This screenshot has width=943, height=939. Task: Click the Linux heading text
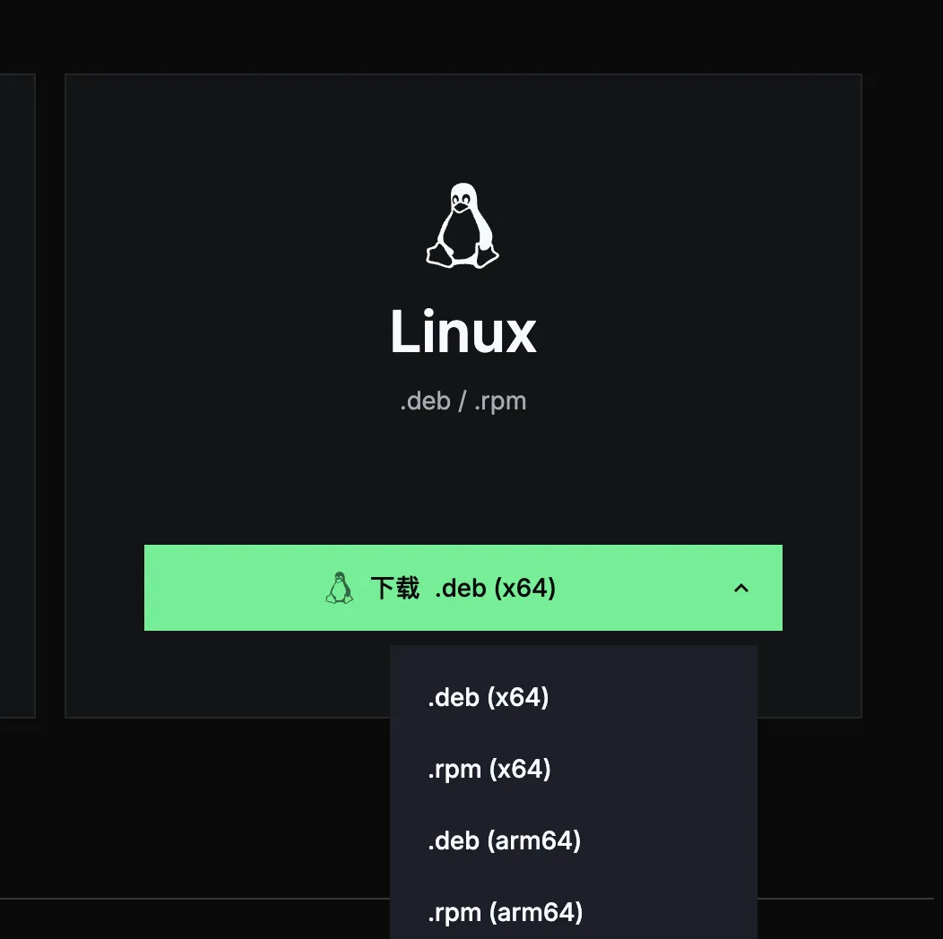point(463,332)
